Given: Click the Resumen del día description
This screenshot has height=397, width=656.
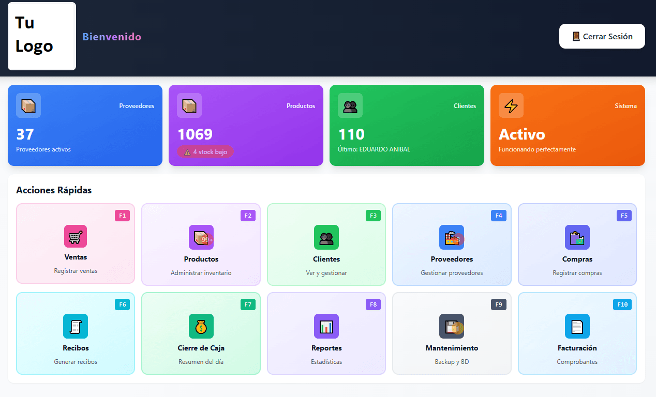Looking at the screenshot, I should (x=201, y=362).
